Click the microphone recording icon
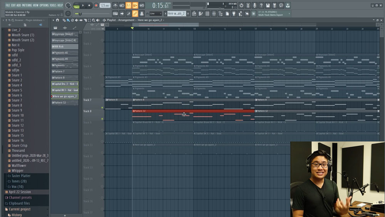Image resolution: width=385 pixels, height=217 pixels. [254, 5]
